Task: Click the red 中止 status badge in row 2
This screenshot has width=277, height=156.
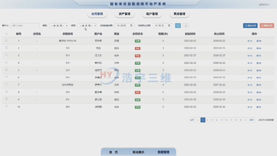Action: (x=138, y=48)
